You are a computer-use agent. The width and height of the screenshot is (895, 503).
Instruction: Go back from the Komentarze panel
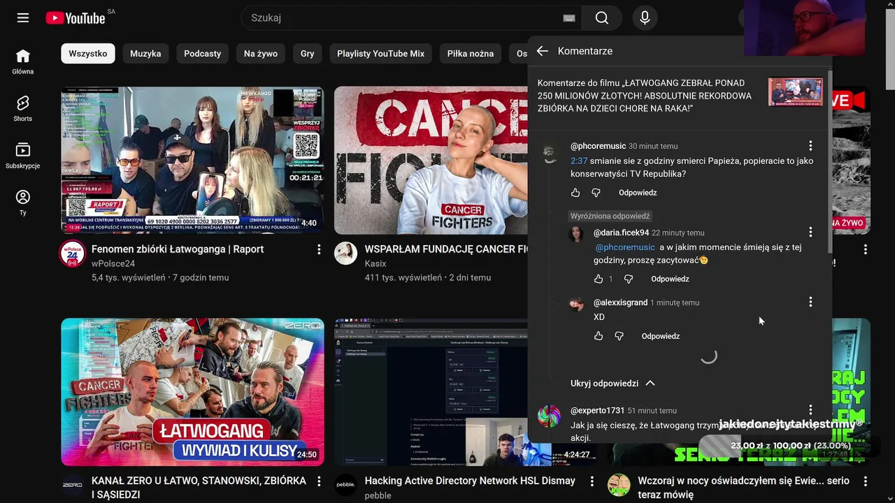(543, 51)
